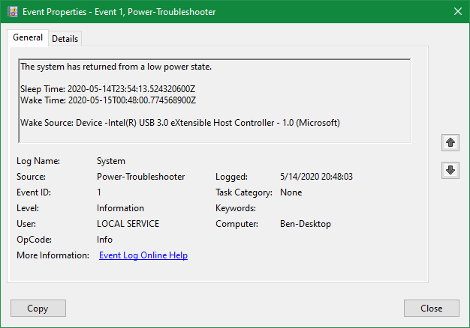Click the Wake Source device line

point(180,122)
